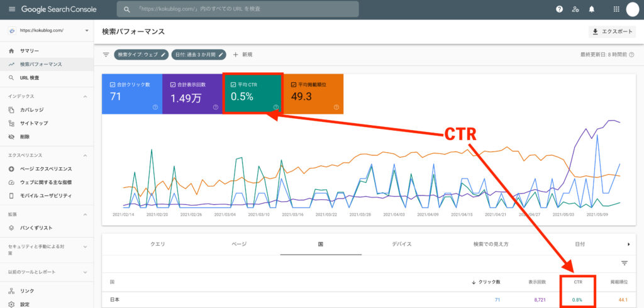Edit the 日付: 過去3か月間 filter chip
Screen dimensions: 644x308
pos(199,55)
